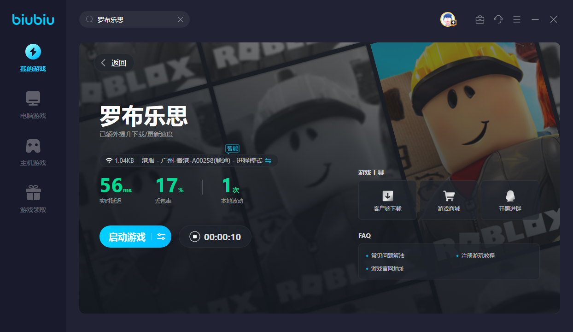Open launch settings beside 启动游戏
The height and width of the screenshot is (332, 573).
pyautogui.click(x=161, y=237)
